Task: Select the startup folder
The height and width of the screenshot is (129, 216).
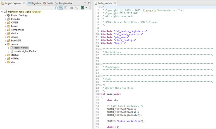Action: [x=15, y=55]
